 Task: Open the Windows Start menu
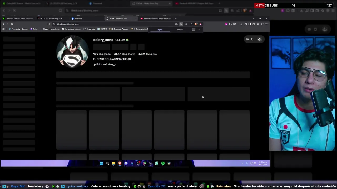point(101,163)
